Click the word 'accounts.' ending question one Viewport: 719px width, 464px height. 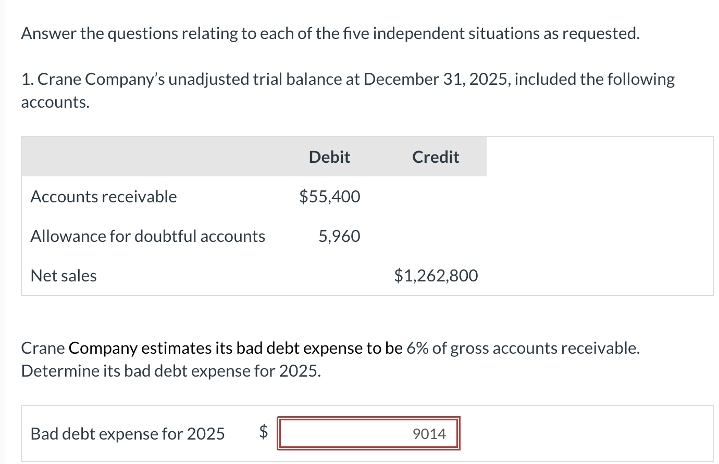(55, 102)
